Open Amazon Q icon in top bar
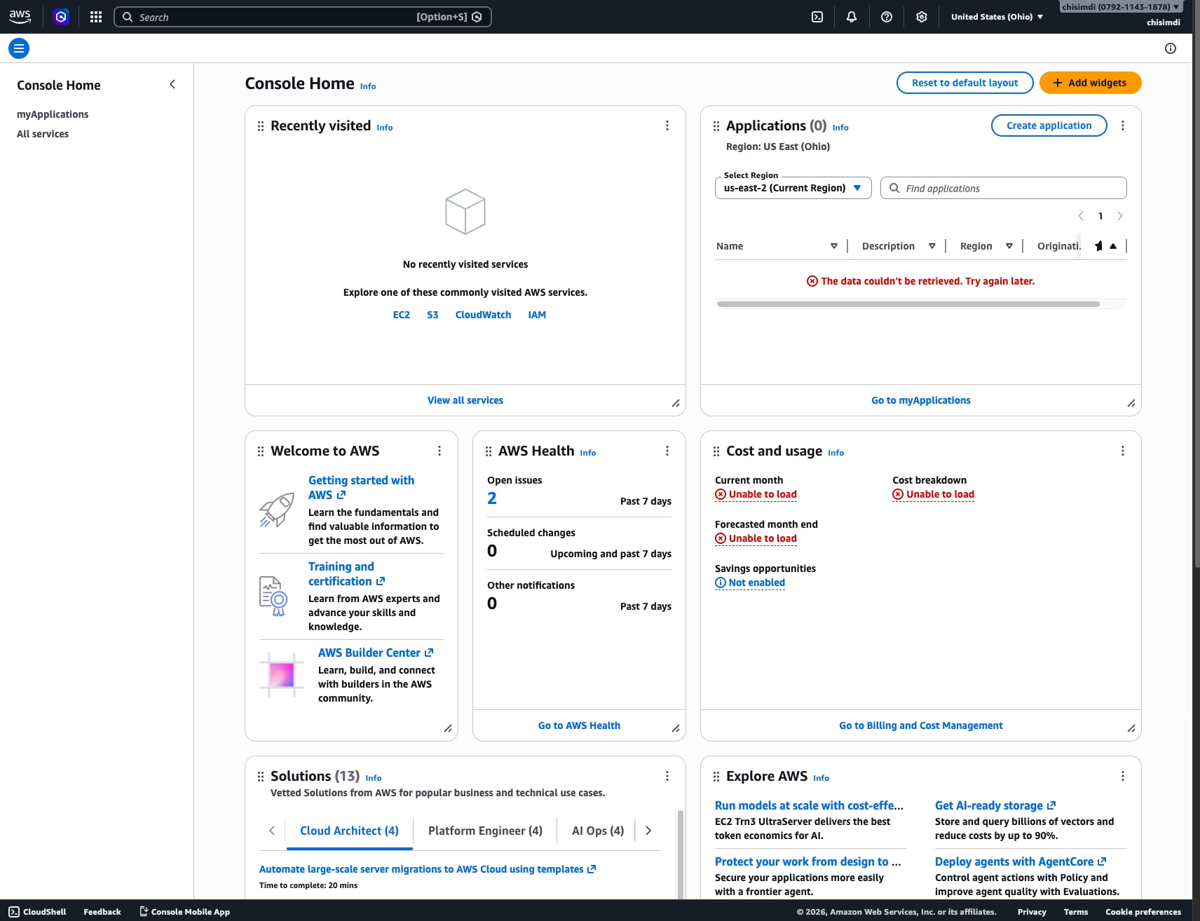 point(61,17)
